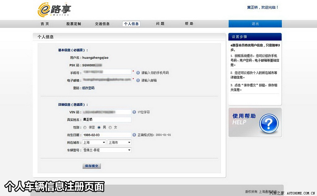Go to the 交通信息 menu item
The image size is (317, 196).
click(x=102, y=24)
